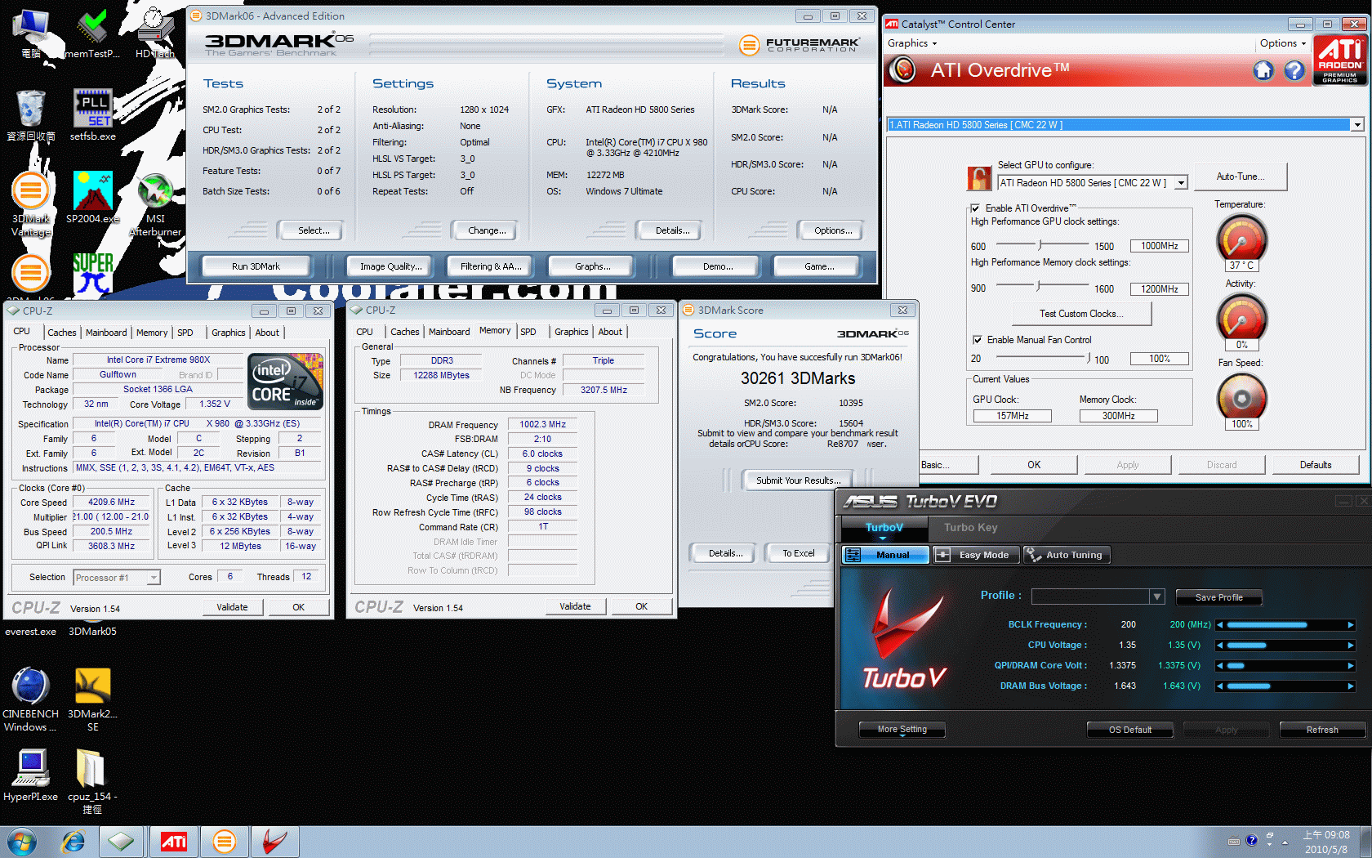
Task: Click the Catalyst help question-mark icon
Action: point(1294,71)
